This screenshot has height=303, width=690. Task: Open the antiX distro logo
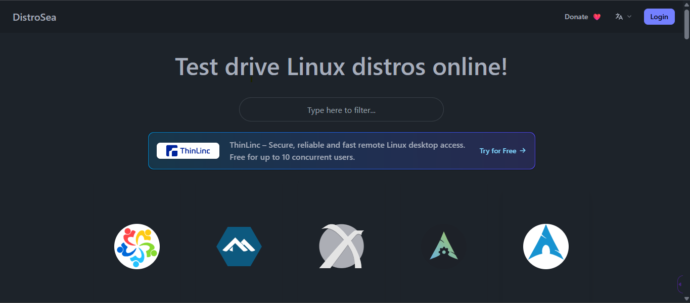point(341,247)
